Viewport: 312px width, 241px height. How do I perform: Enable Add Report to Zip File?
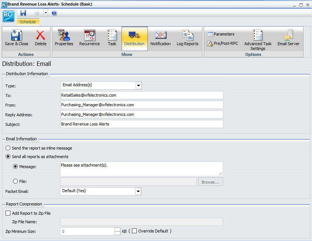pyautogui.click(x=8, y=213)
